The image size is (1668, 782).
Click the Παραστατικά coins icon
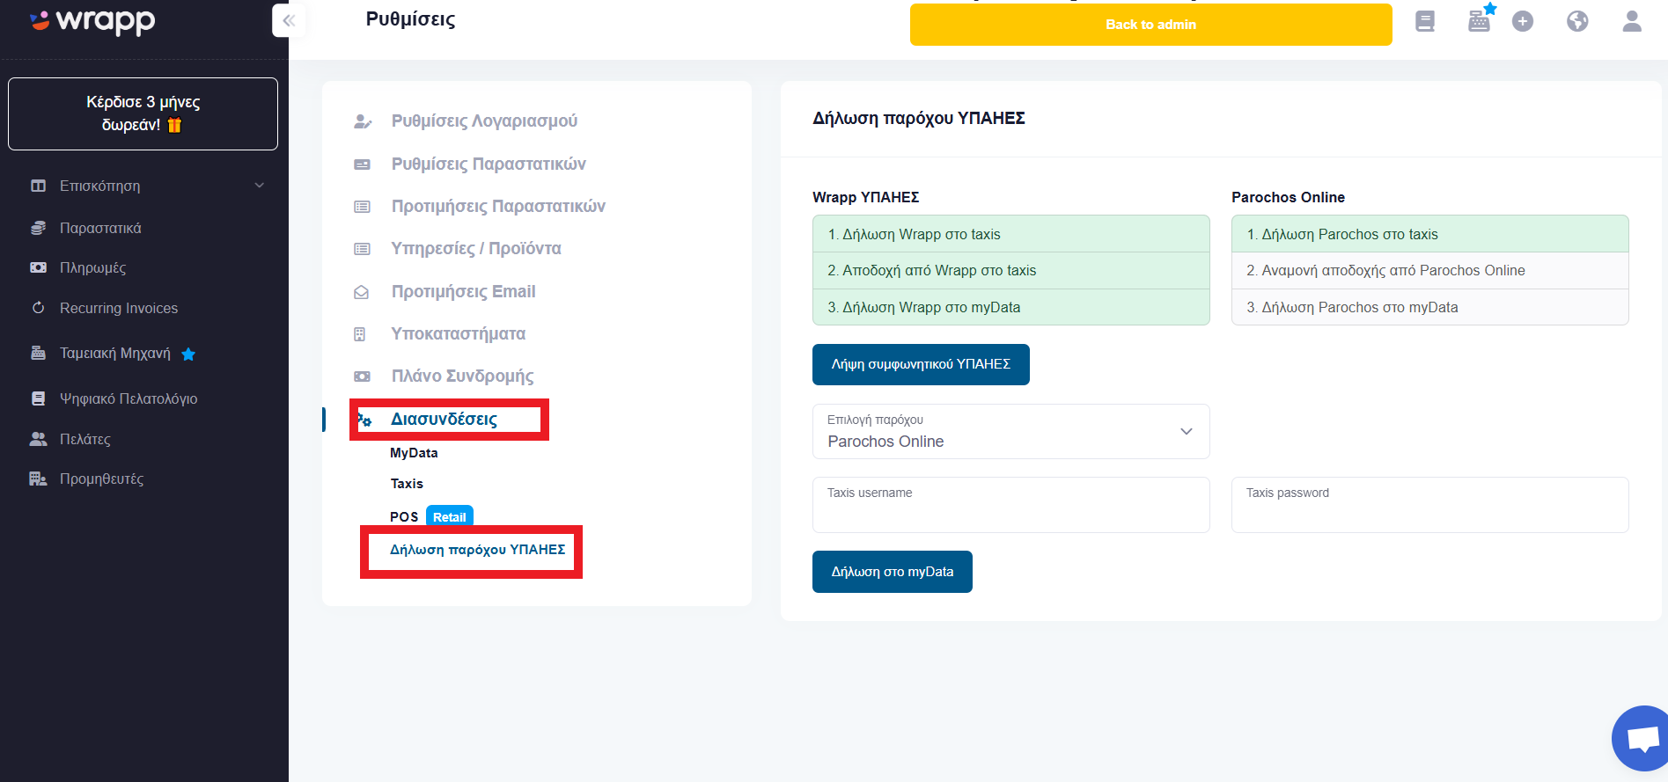[x=38, y=228]
